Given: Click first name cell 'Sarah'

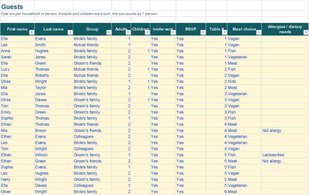Looking at the screenshot, I should tap(17, 57).
